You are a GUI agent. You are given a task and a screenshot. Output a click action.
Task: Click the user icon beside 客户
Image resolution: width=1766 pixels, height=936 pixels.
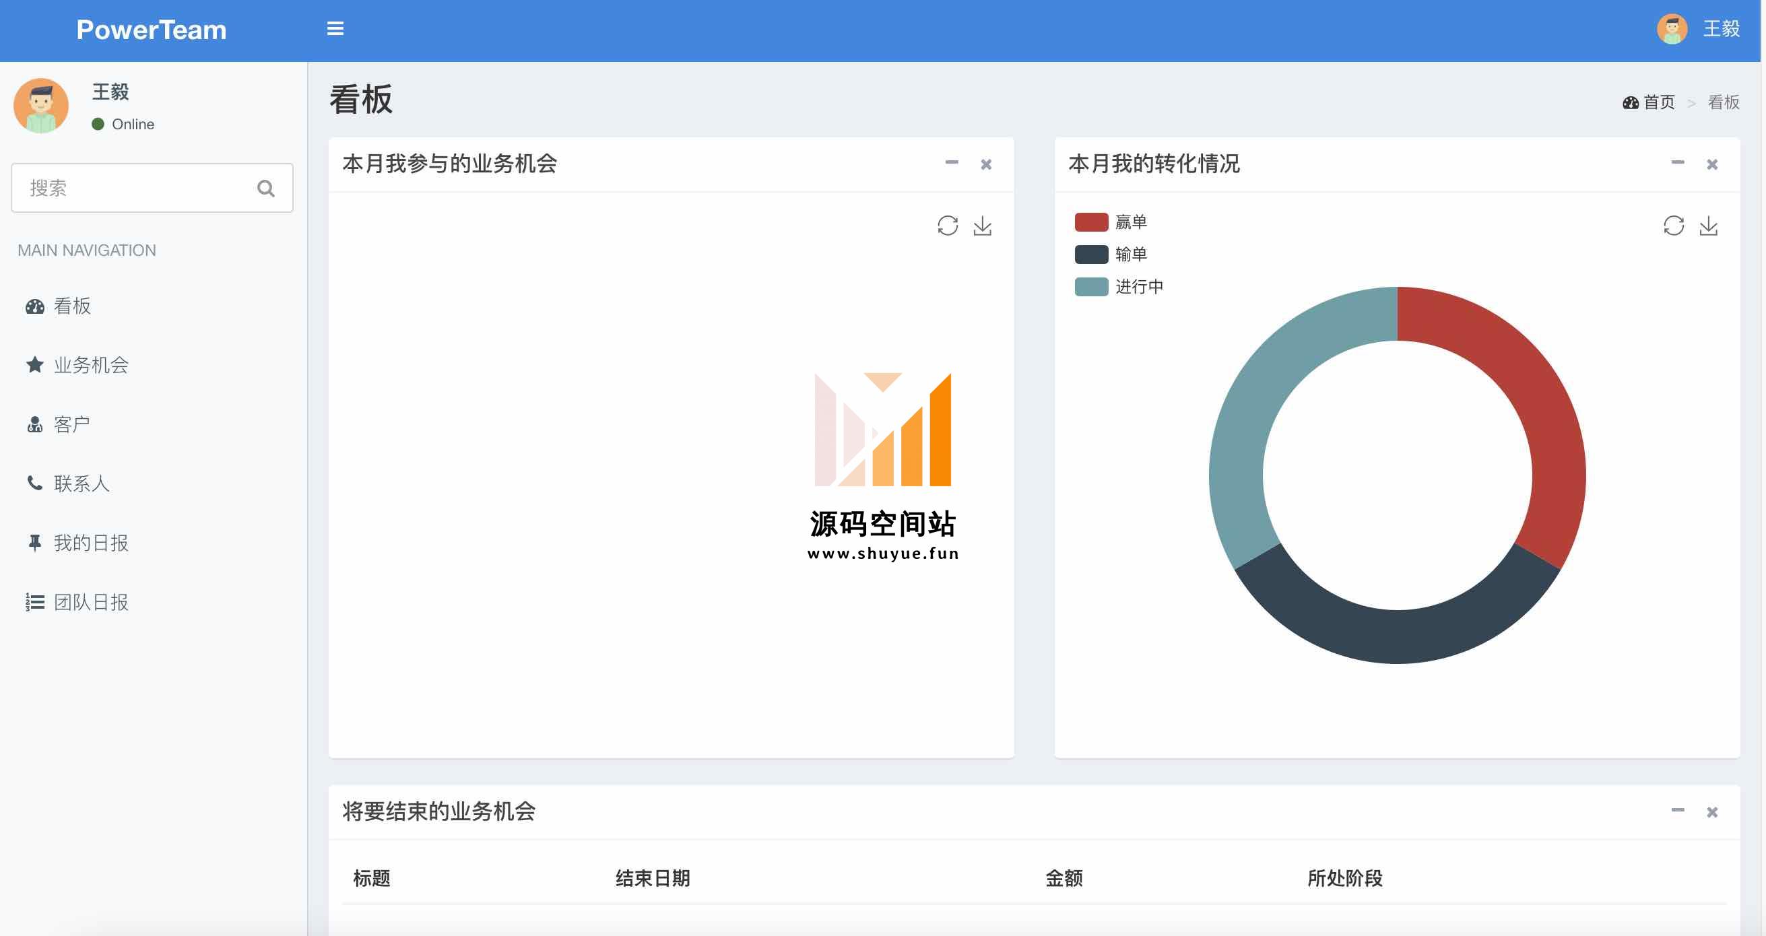pos(35,425)
